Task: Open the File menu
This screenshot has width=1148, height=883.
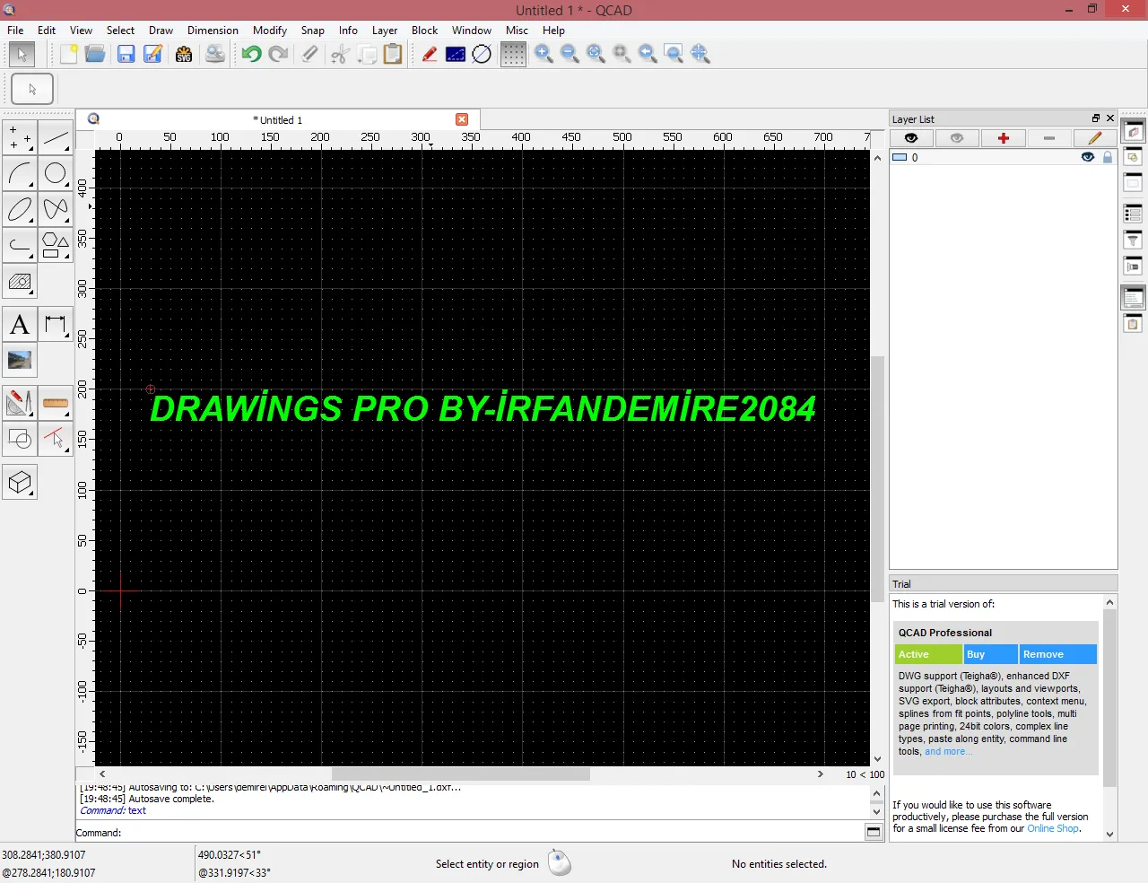Action: pos(15,30)
